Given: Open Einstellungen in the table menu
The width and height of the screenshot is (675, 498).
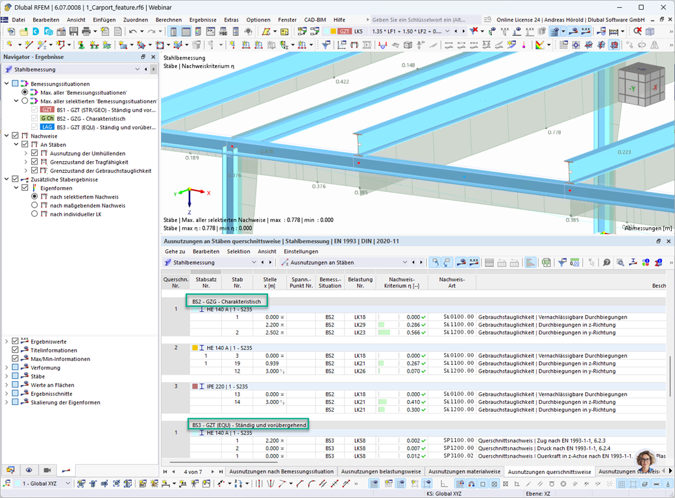Looking at the screenshot, I should point(301,251).
